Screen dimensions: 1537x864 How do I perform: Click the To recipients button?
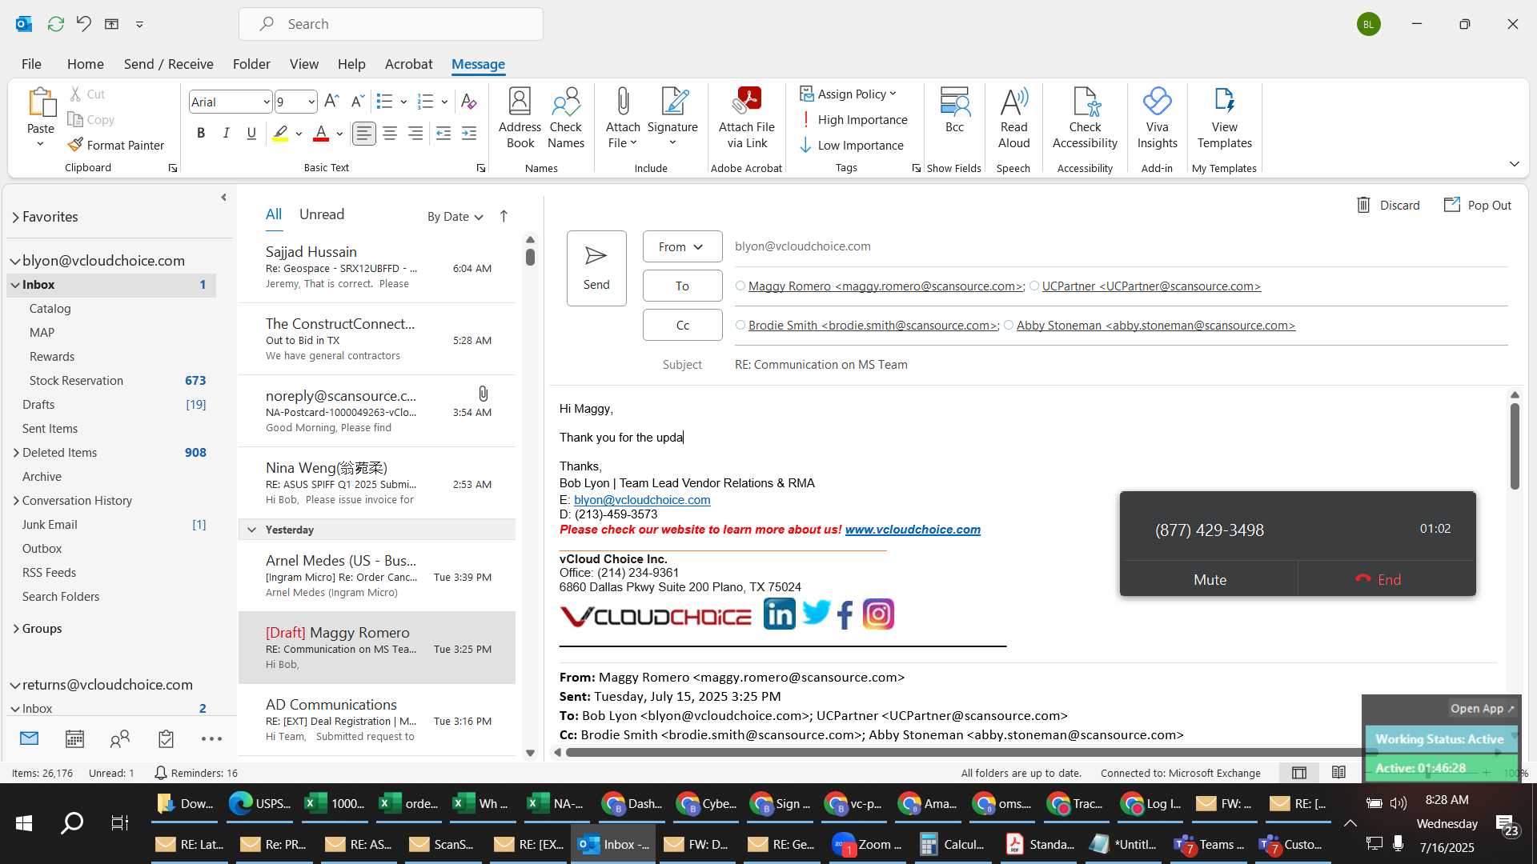tap(682, 286)
